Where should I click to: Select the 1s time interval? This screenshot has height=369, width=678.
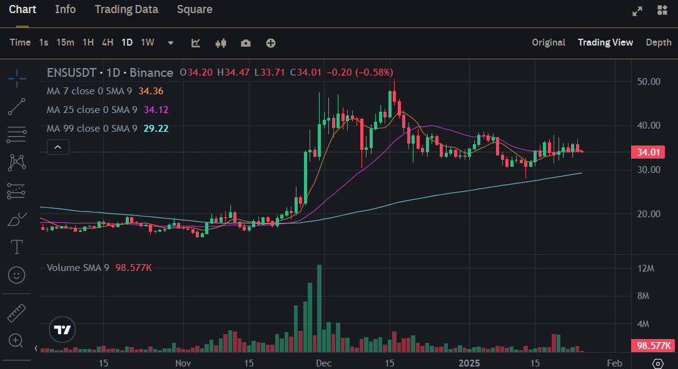tap(44, 42)
